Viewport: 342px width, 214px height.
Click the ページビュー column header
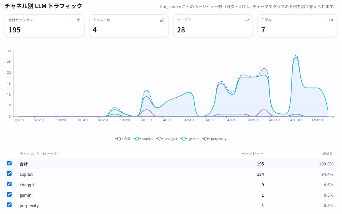coord(253,153)
